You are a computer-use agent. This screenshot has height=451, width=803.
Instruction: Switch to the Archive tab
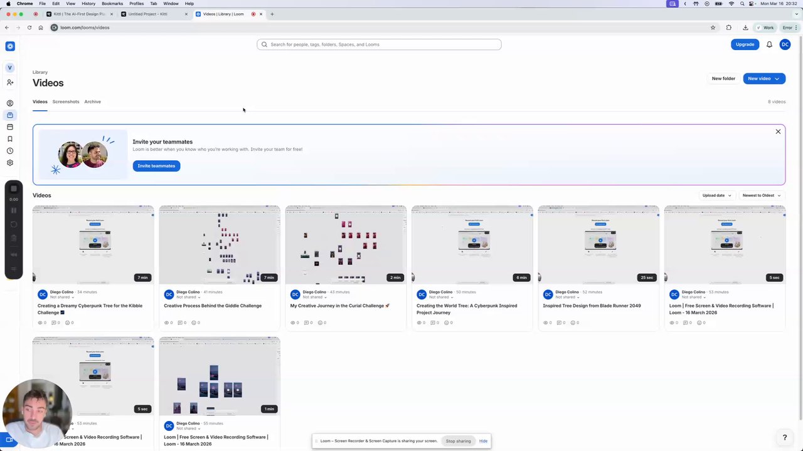(x=92, y=101)
